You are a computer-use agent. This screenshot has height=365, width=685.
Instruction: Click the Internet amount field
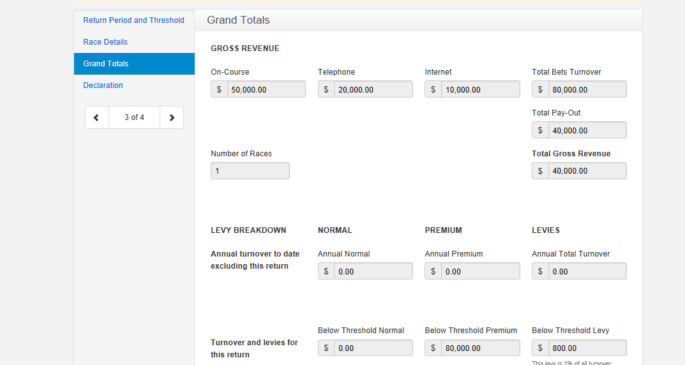pos(480,89)
